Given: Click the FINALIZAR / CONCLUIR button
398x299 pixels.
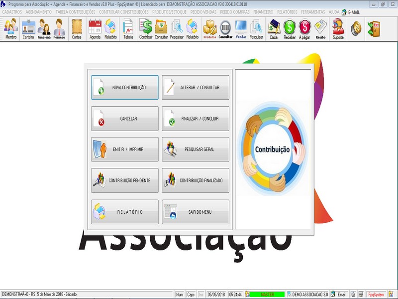Looking at the screenshot, I should (x=196, y=119).
